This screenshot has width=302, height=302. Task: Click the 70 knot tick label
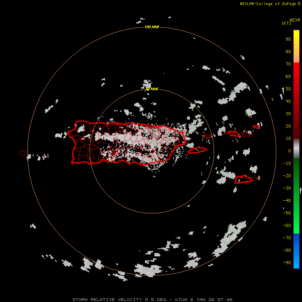[288, 64]
